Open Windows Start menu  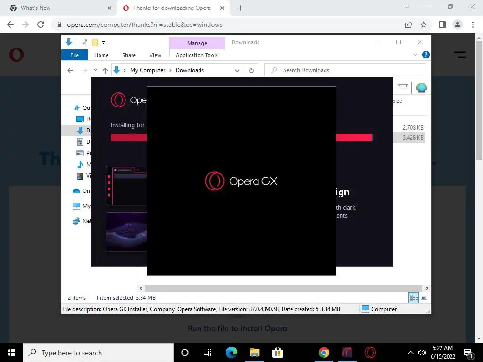click(x=11, y=353)
